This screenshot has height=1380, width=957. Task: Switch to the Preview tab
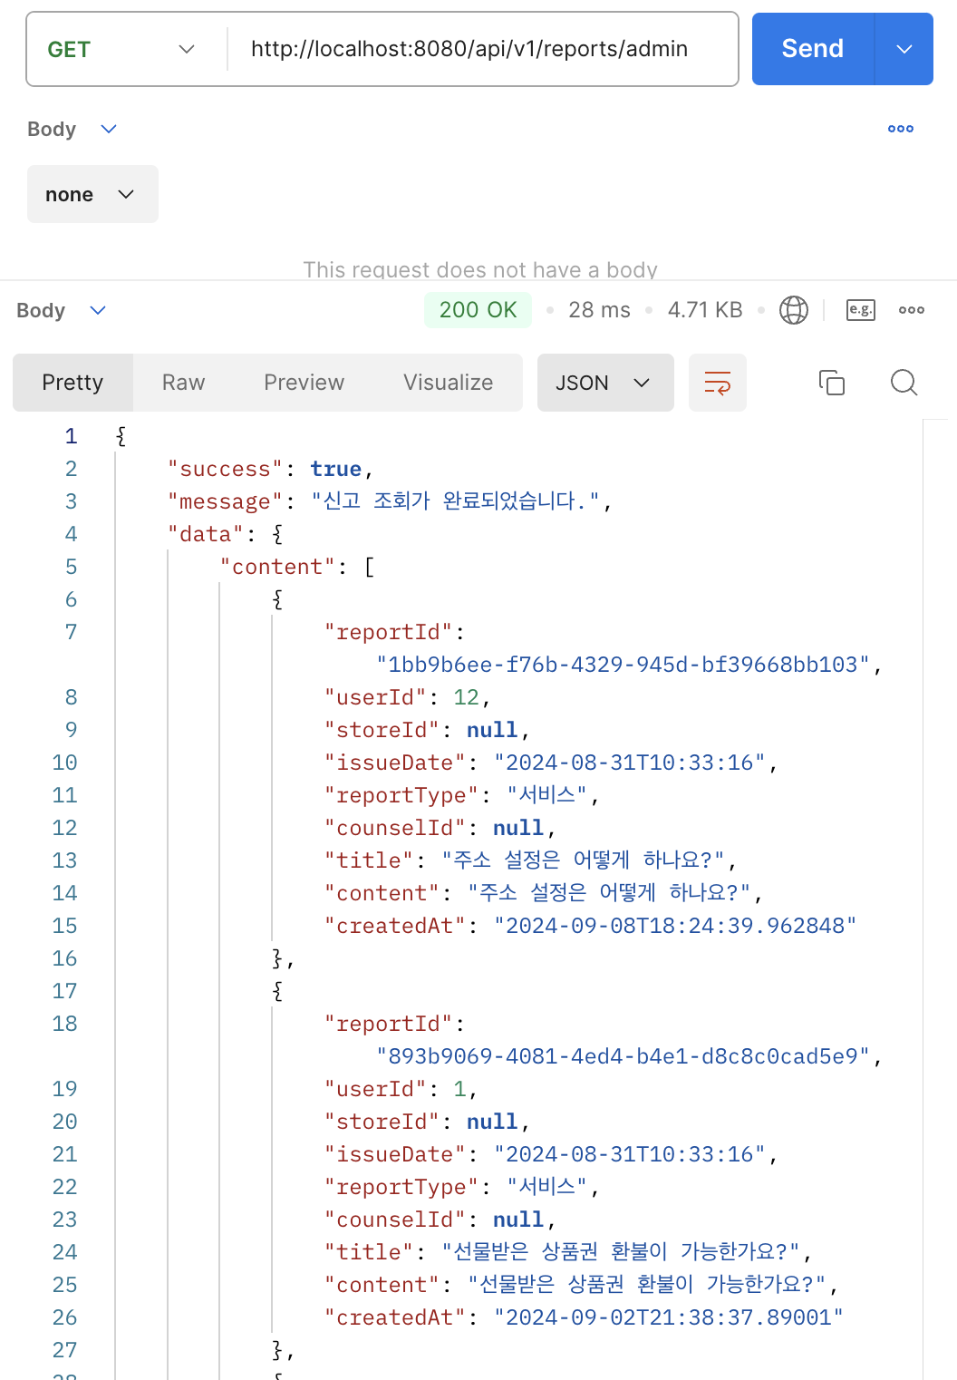coord(304,383)
